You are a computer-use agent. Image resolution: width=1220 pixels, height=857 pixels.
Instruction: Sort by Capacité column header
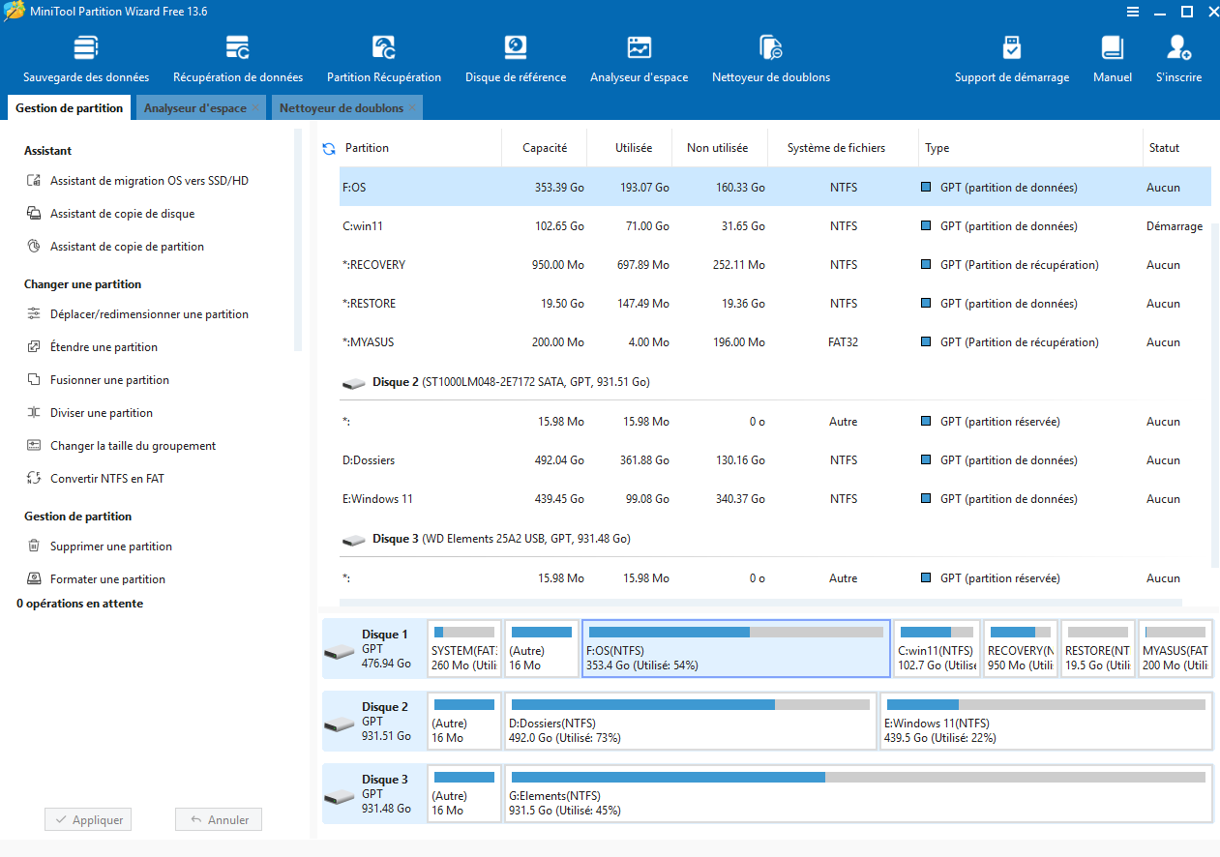pyautogui.click(x=544, y=148)
